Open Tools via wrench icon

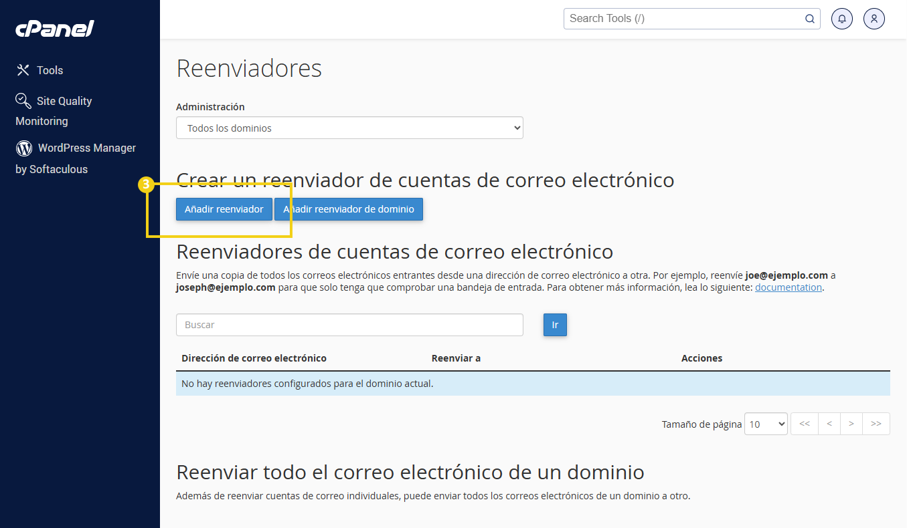click(23, 70)
